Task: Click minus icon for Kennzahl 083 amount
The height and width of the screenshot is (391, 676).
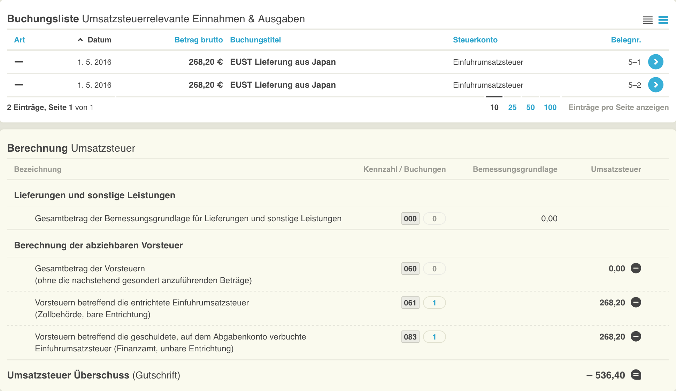Action: click(x=636, y=336)
